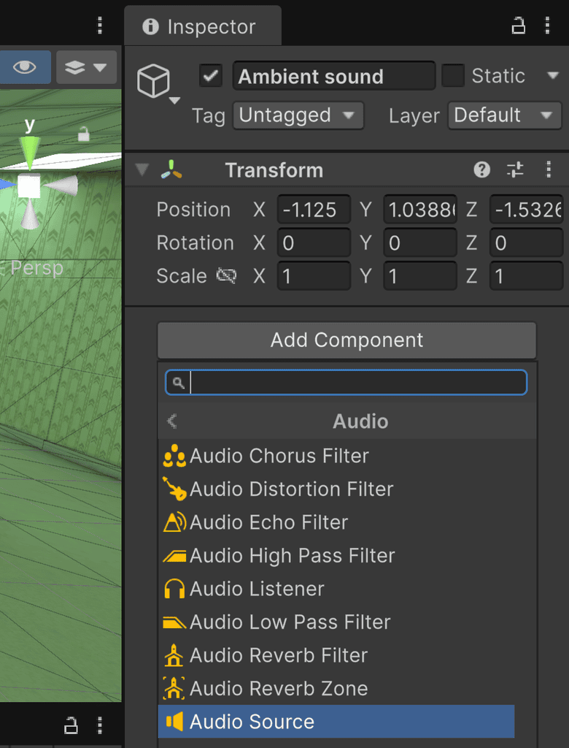This screenshot has width=569, height=748.
Task: Click the gray bottom gizmo cone
Action: (x=30, y=214)
